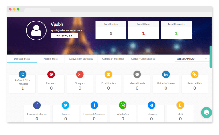Click the Manual Leads group icon
Screen dimensions: 219x135
[x=137, y=74]
